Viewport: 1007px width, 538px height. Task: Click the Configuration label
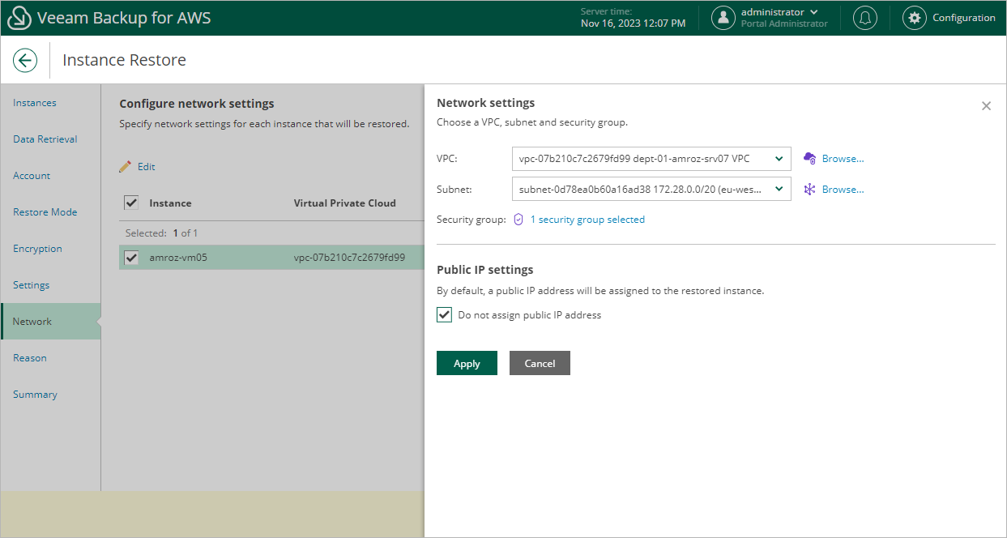964,18
